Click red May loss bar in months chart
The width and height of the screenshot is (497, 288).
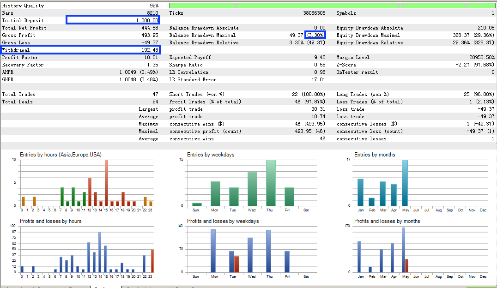(x=406, y=265)
